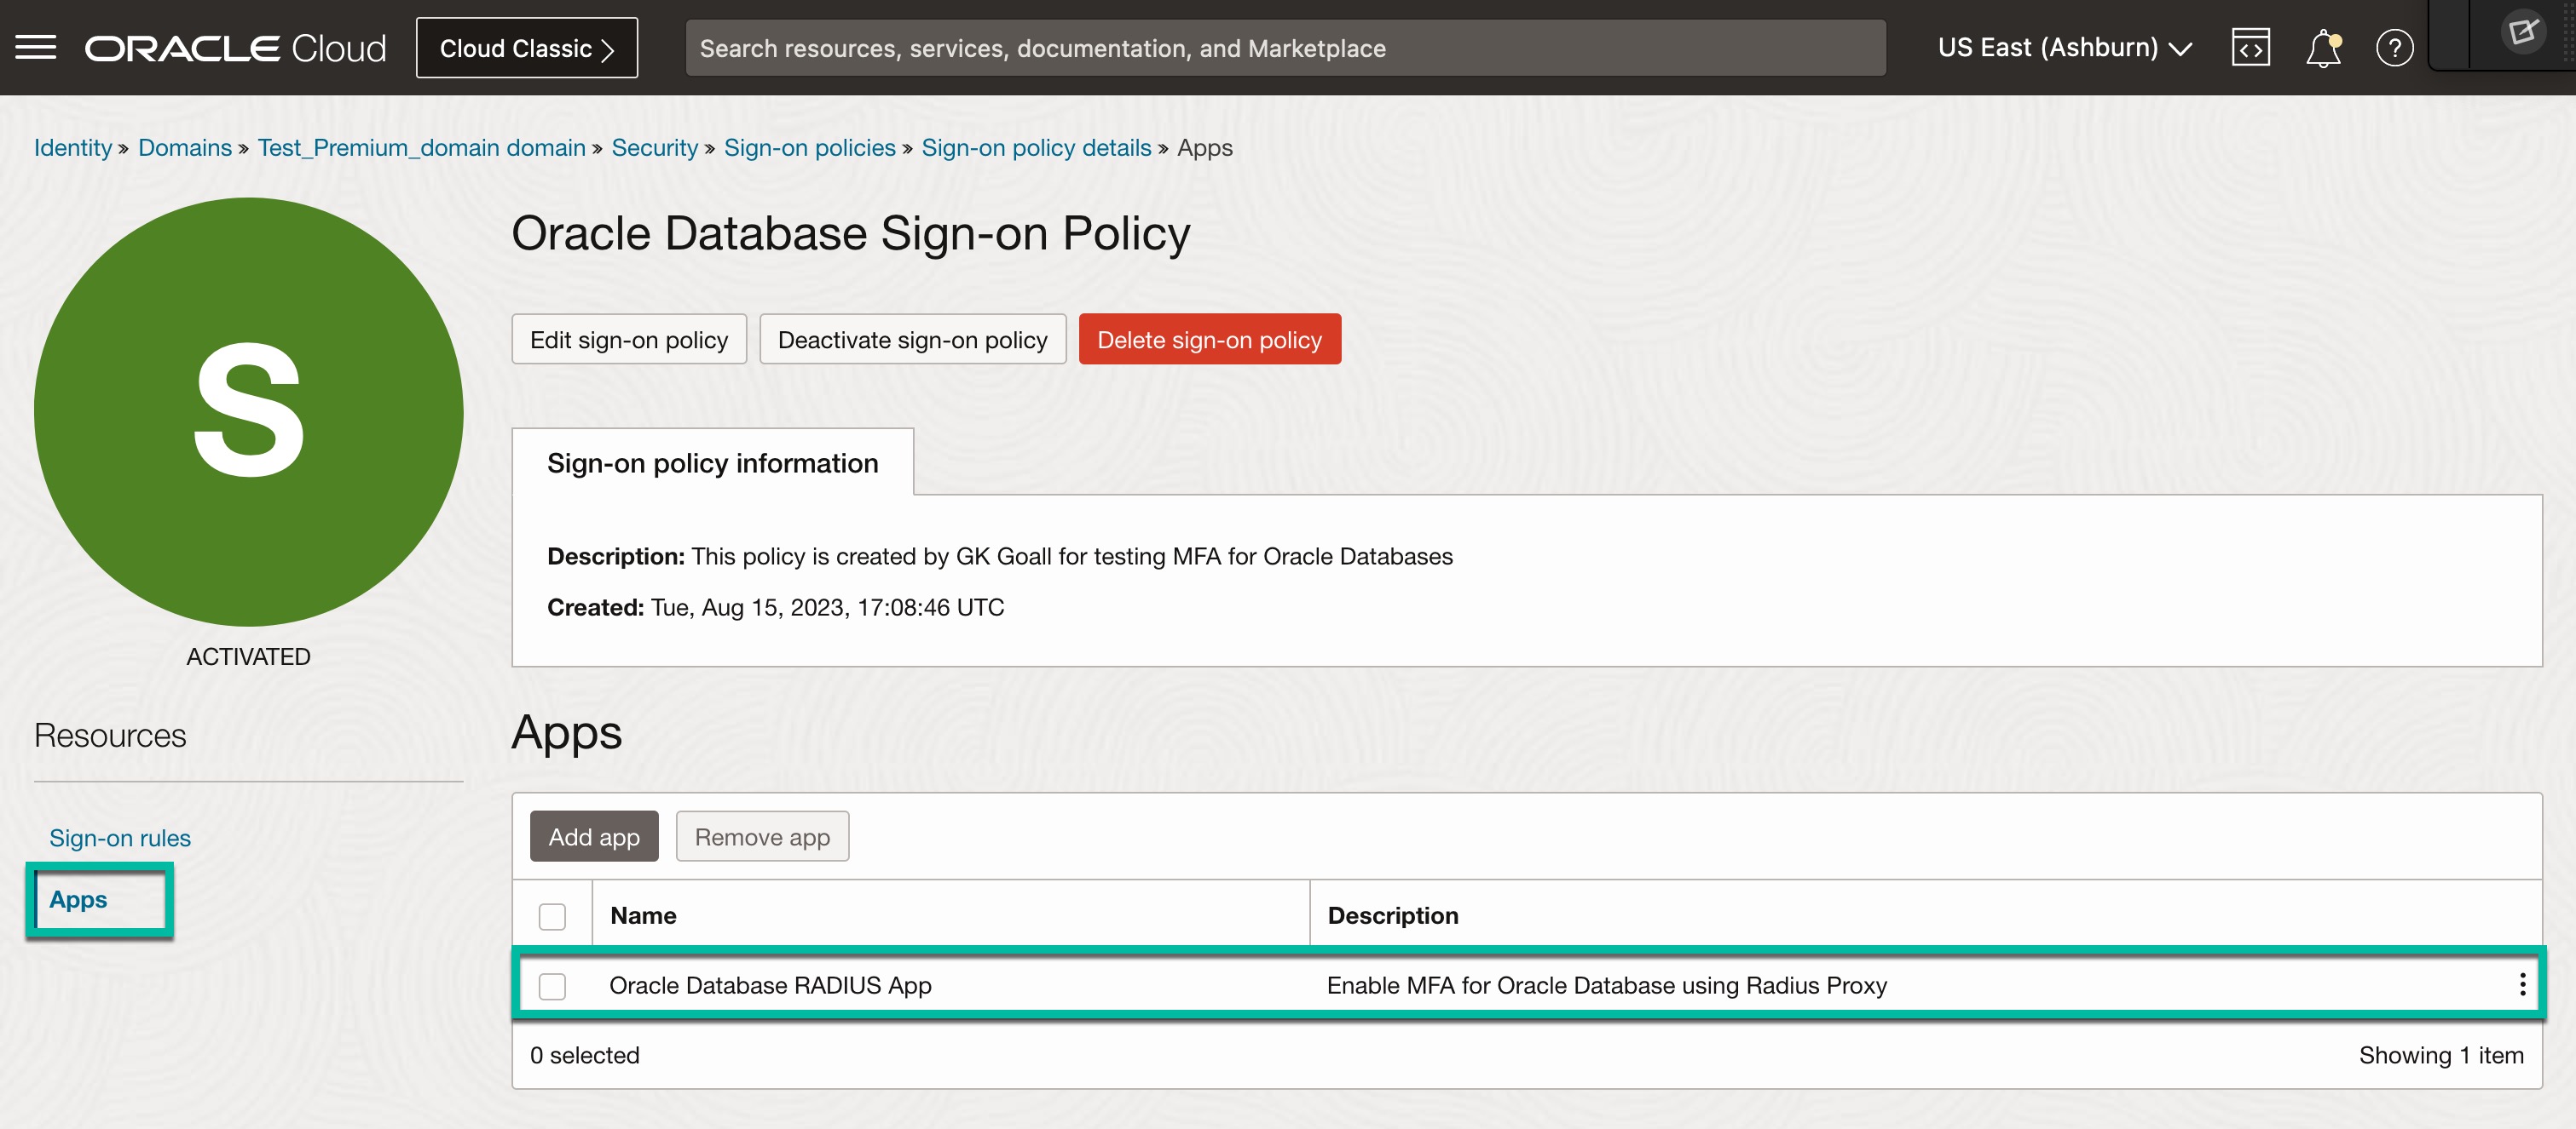Open the Sign-on policies breadcrumb link
Image resolution: width=2576 pixels, height=1129 pixels.
[809, 148]
